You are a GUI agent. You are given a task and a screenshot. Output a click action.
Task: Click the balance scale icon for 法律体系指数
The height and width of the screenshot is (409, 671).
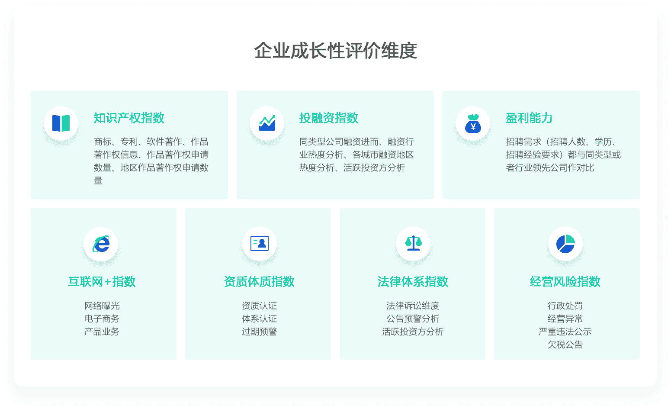[413, 243]
